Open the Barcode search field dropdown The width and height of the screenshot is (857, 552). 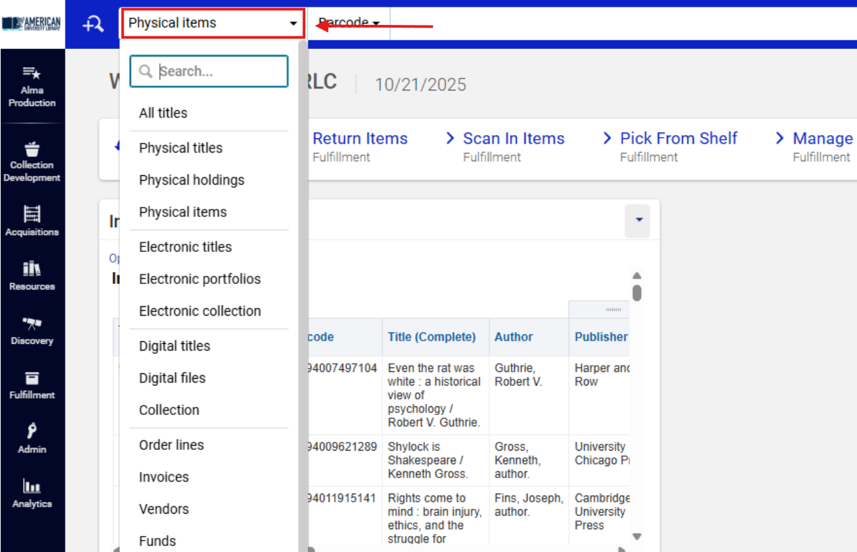[349, 24]
